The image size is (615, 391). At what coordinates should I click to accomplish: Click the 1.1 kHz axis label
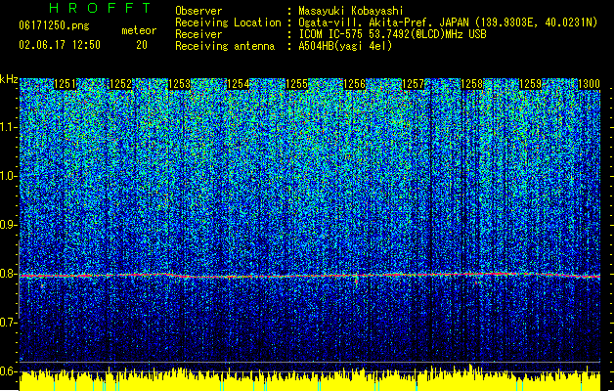coord(9,127)
